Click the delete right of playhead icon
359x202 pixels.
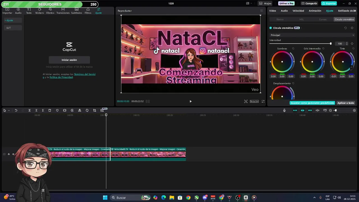point(43,111)
